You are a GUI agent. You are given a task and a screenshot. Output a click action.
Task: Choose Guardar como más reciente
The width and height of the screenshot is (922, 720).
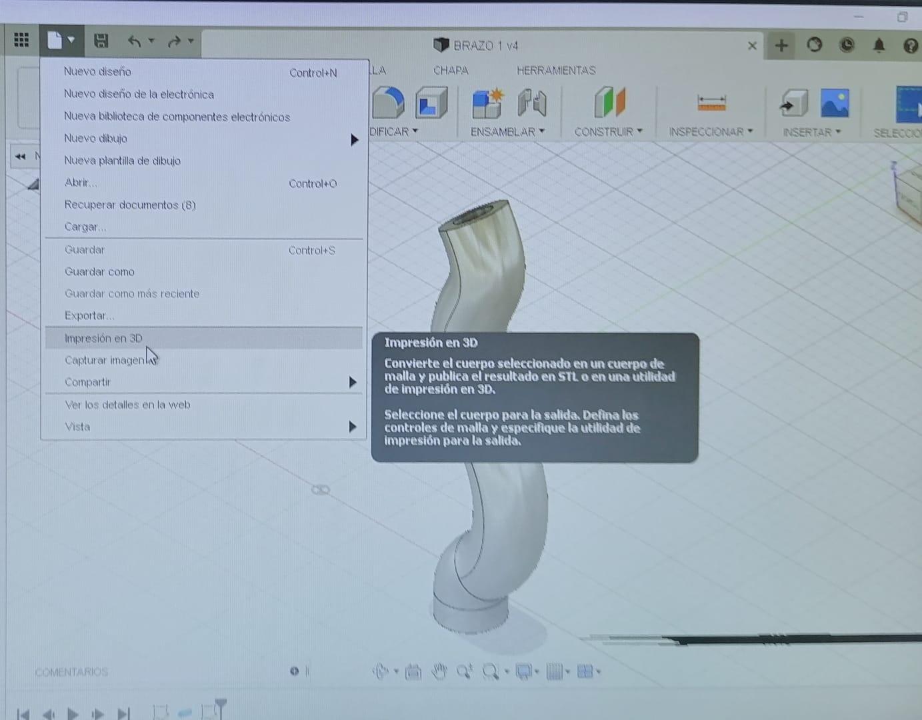click(x=204, y=293)
